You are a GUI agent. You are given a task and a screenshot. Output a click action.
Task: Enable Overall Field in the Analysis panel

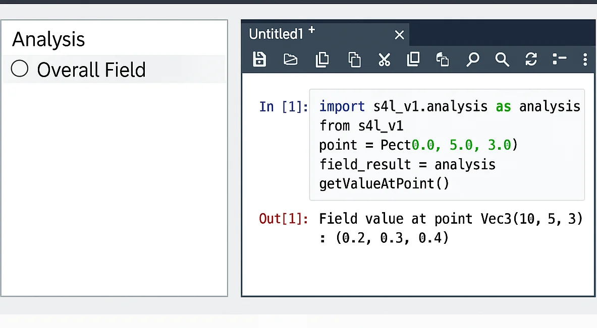[19, 69]
